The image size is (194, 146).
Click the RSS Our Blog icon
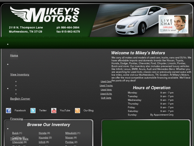click(77, 110)
